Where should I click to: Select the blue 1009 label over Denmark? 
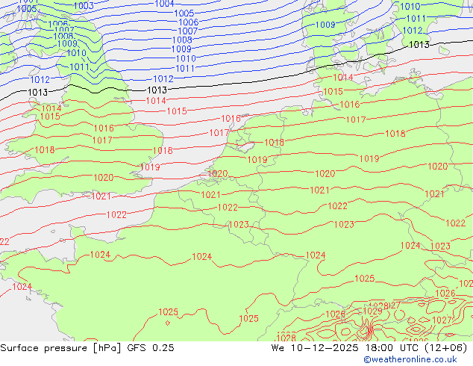tap(325, 25)
